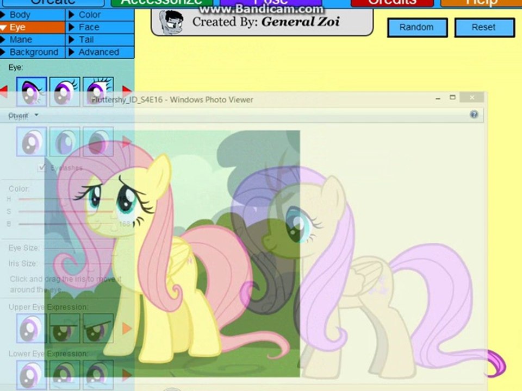Select the second pupil style thumbnail
Image resolution: width=522 pixels, height=391 pixels.
click(x=65, y=142)
